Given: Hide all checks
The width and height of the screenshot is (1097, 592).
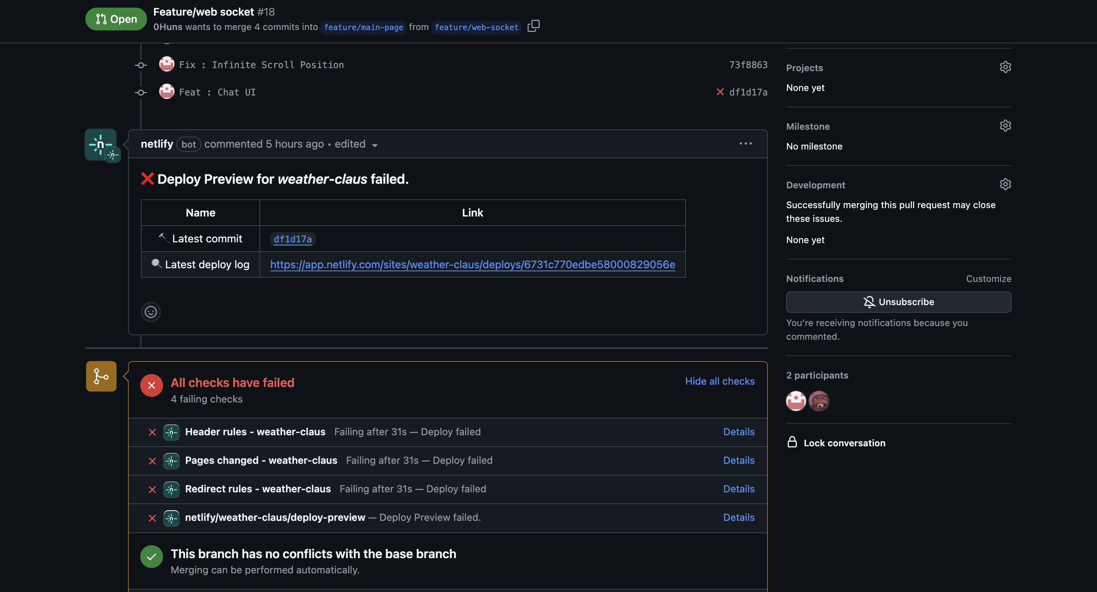Looking at the screenshot, I should (719, 381).
